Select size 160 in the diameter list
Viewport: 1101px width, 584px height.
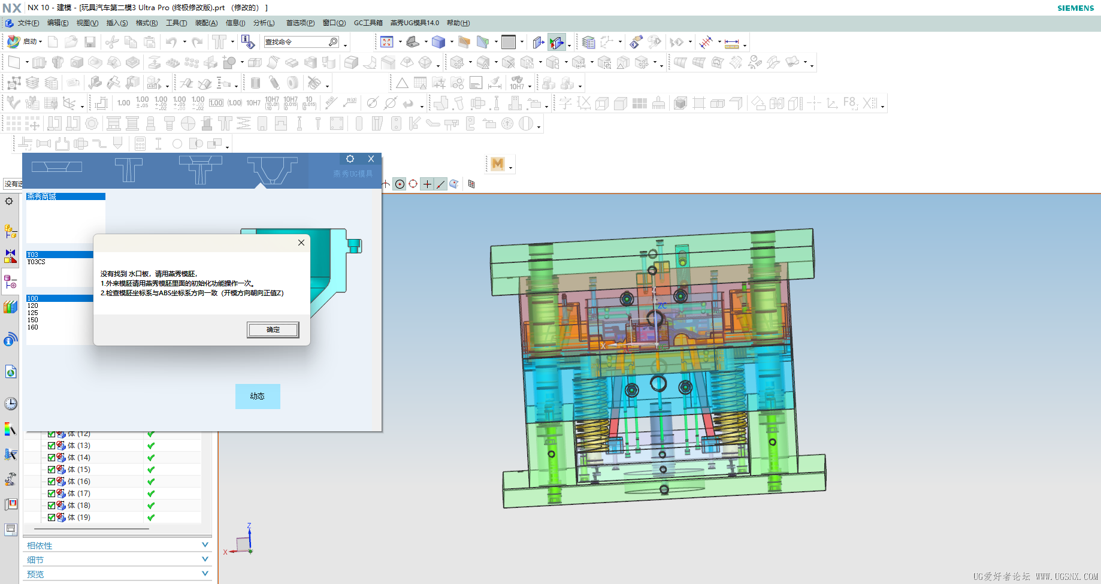click(33, 327)
